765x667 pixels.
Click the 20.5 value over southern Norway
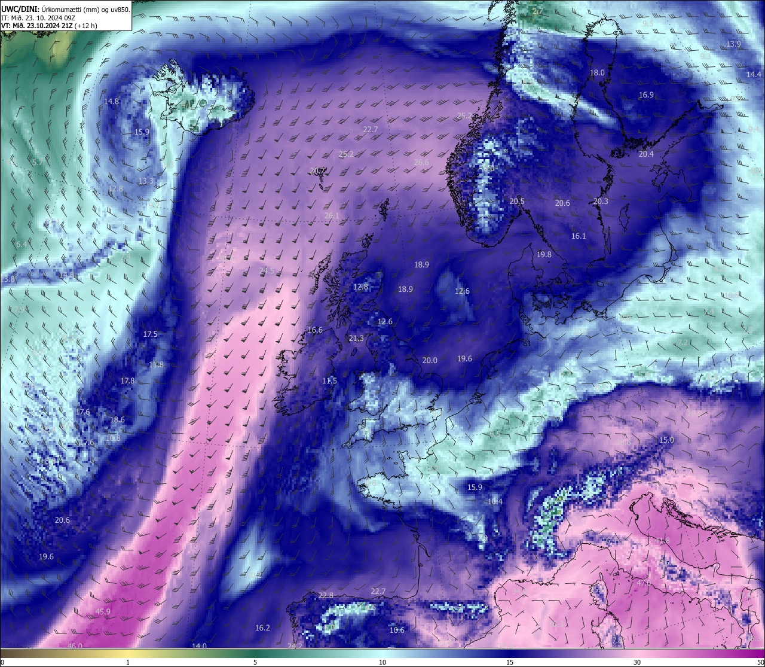517,202
